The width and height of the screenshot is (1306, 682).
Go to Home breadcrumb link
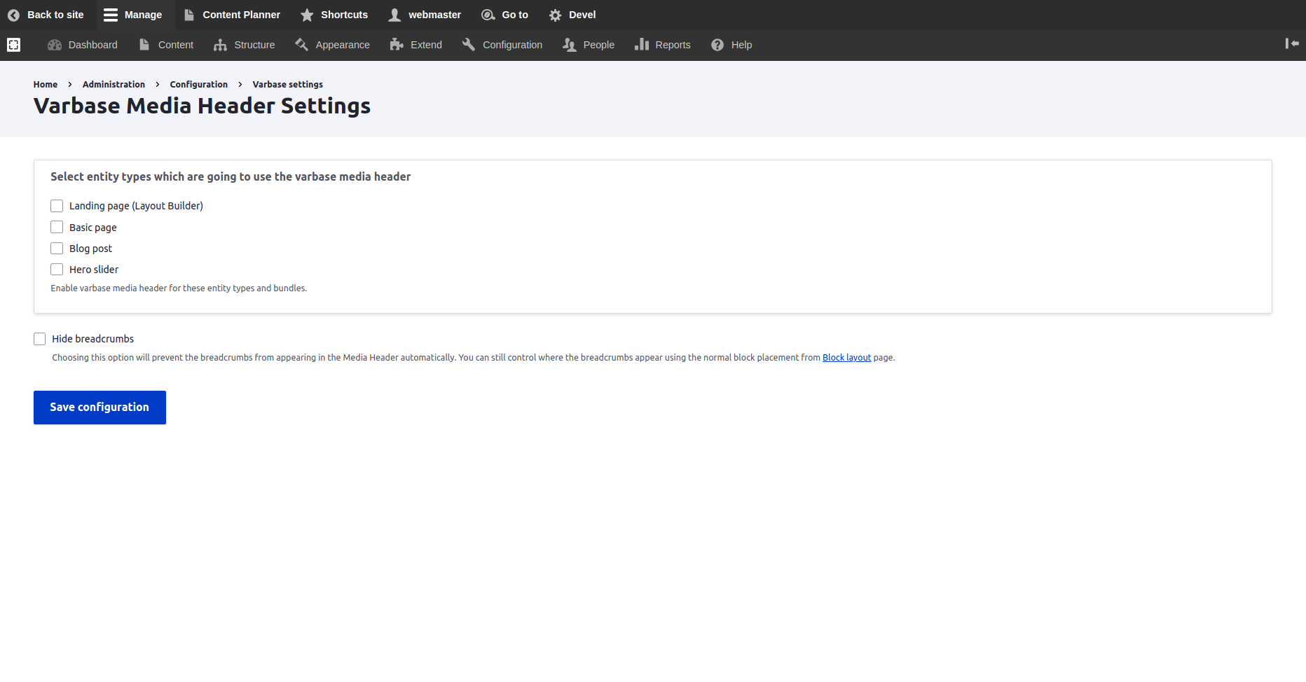(x=46, y=84)
